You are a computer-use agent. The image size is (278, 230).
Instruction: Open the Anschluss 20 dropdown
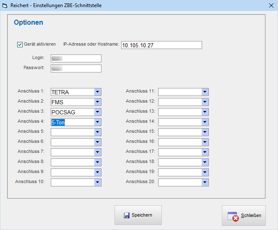coord(205,183)
